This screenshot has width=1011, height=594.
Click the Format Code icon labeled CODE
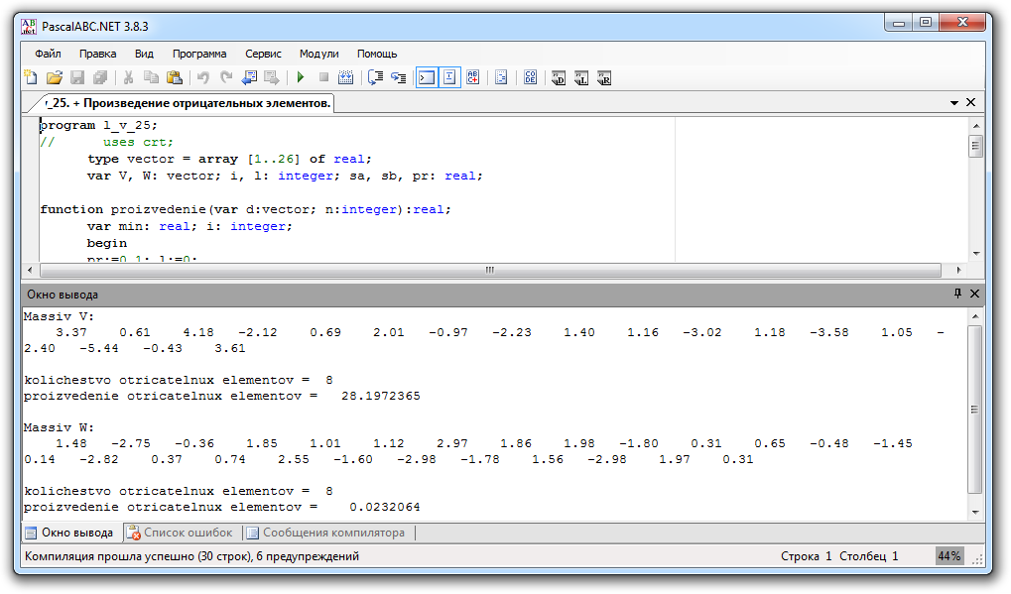click(530, 77)
